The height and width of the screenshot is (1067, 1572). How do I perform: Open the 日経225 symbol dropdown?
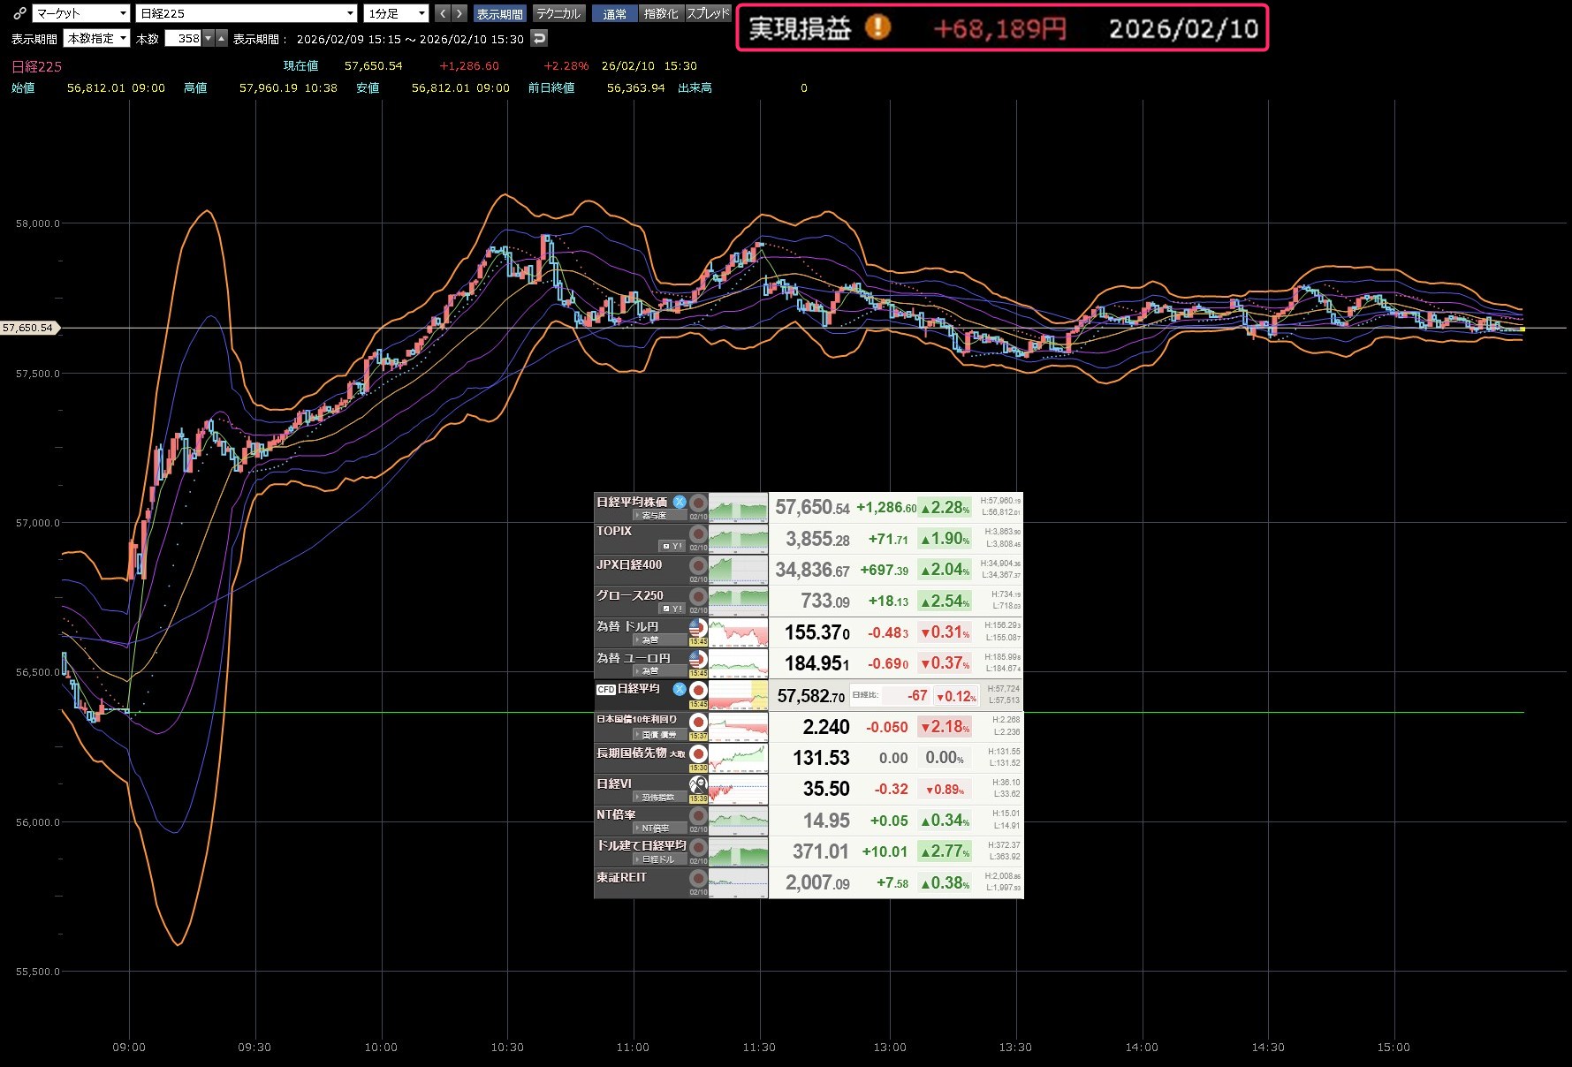coord(247,13)
